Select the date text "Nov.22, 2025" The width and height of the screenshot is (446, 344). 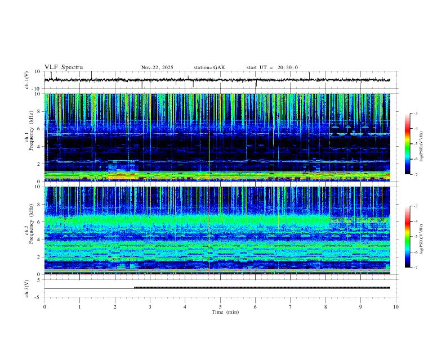(x=157, y=67)
